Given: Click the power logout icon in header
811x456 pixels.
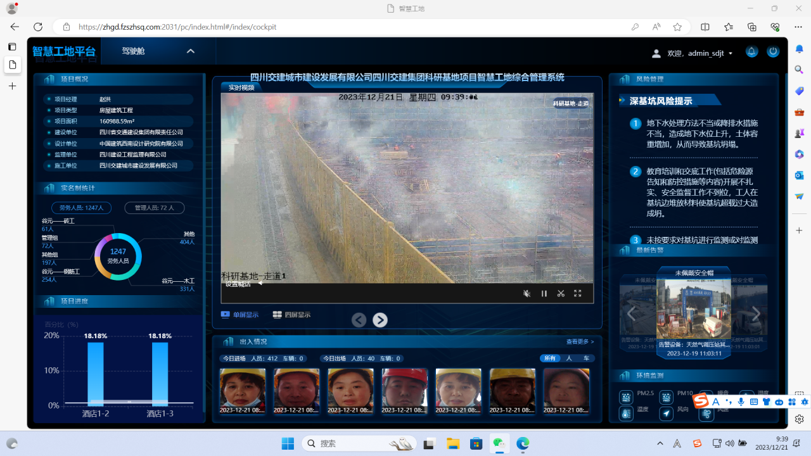Looking at the screenshot, I should [772, 52].
